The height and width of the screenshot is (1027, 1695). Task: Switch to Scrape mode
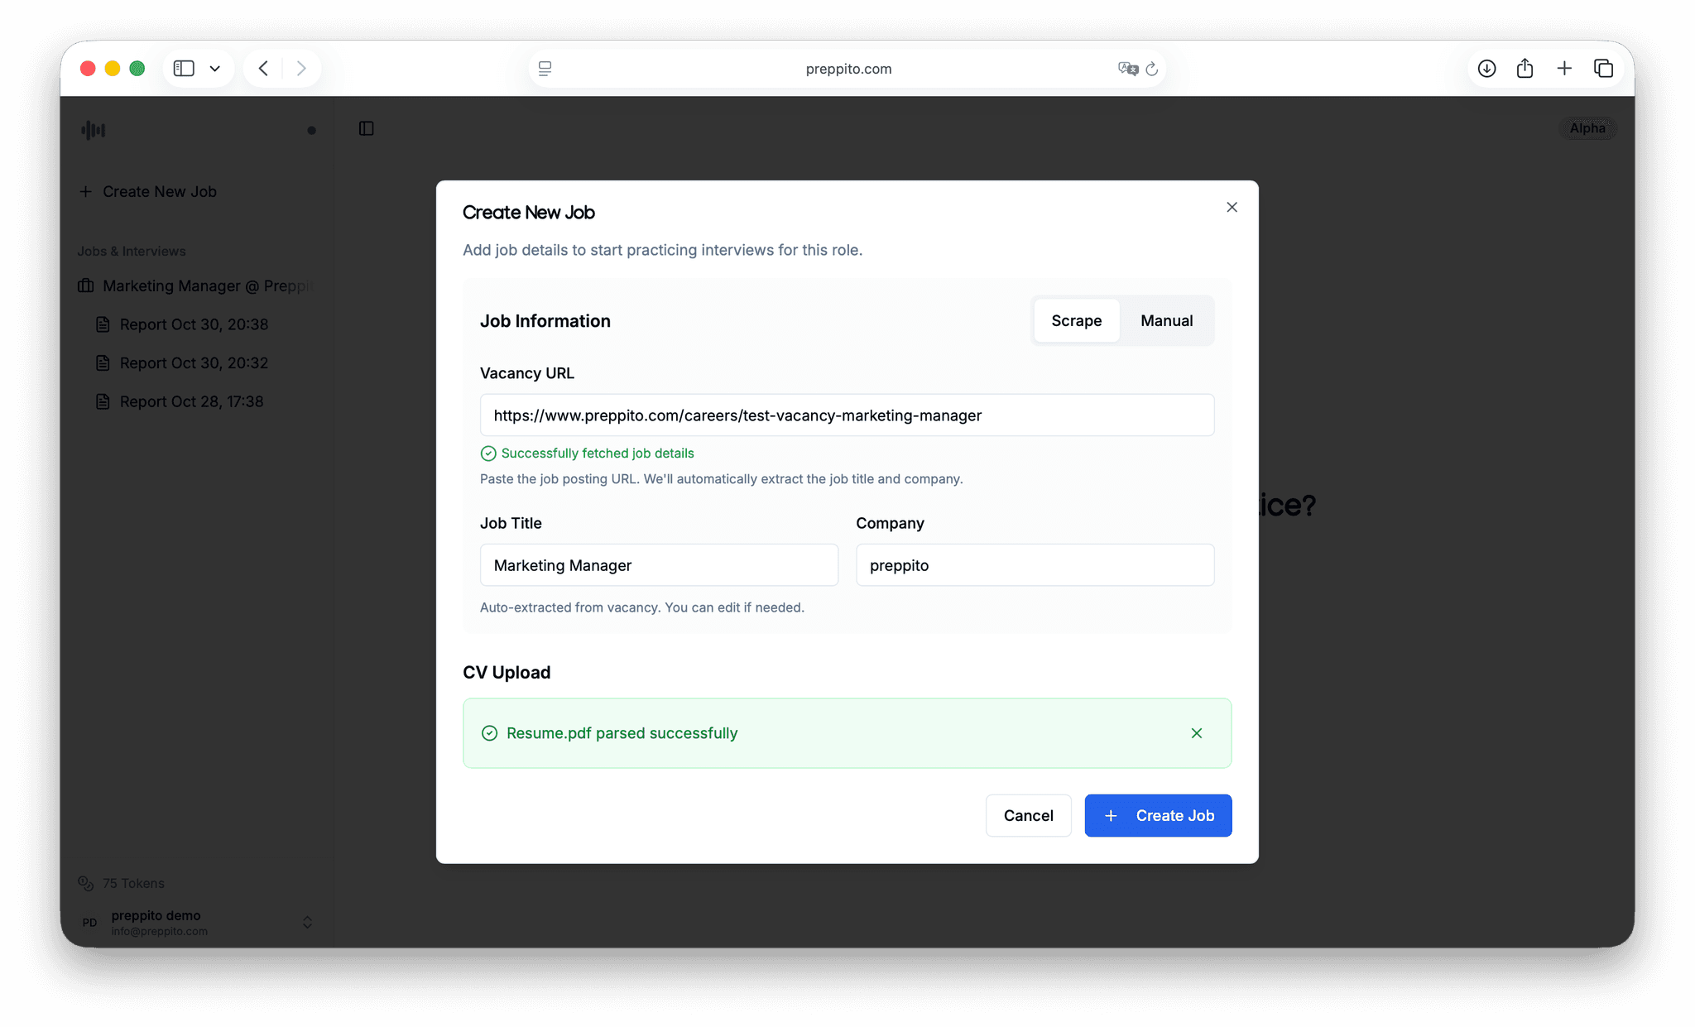coord(1076,320)
